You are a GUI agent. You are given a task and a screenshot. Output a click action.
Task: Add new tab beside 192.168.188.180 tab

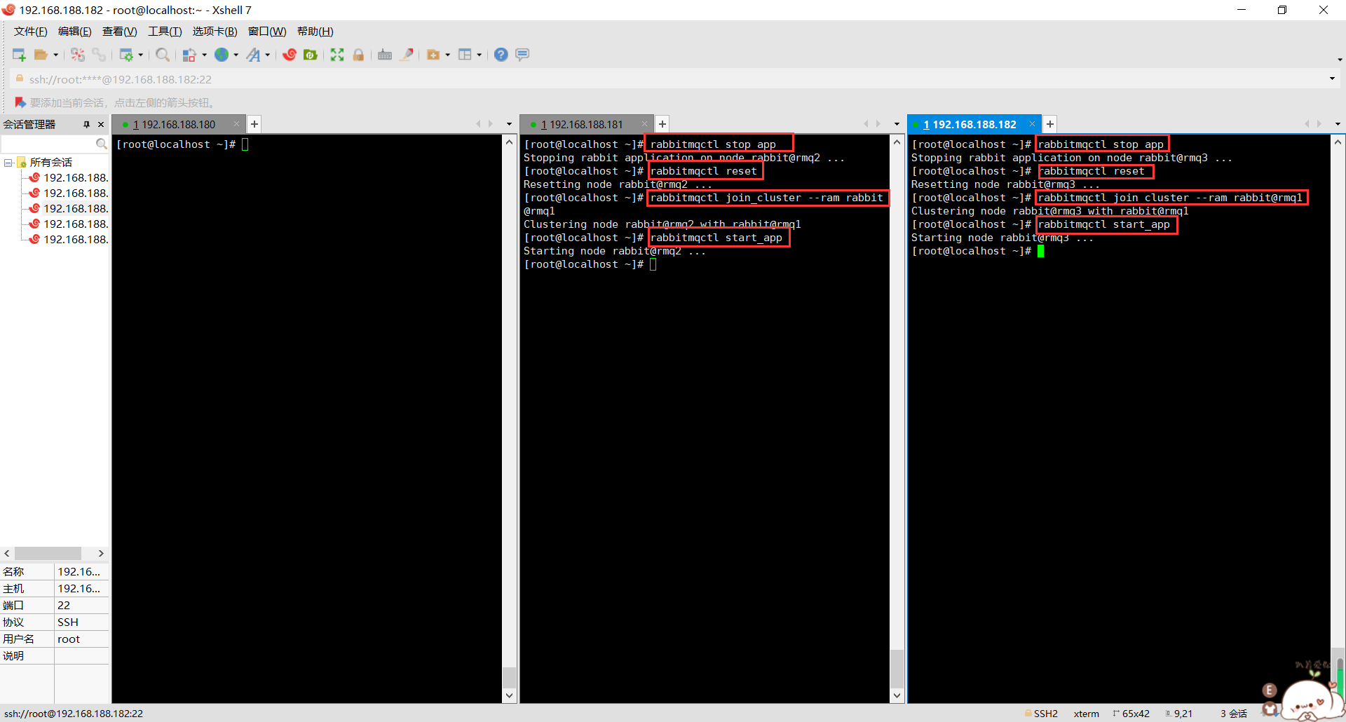click(x=254, y=124)
